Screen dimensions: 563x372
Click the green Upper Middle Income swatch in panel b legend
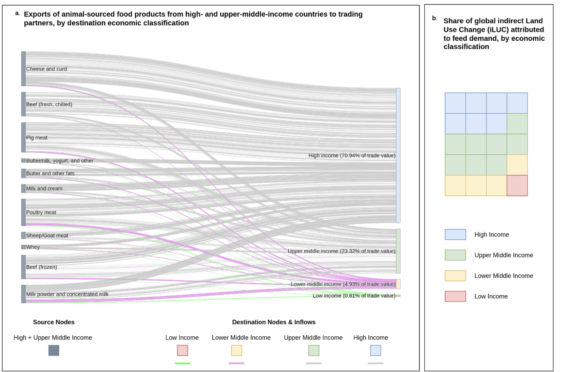click(455, 255)
